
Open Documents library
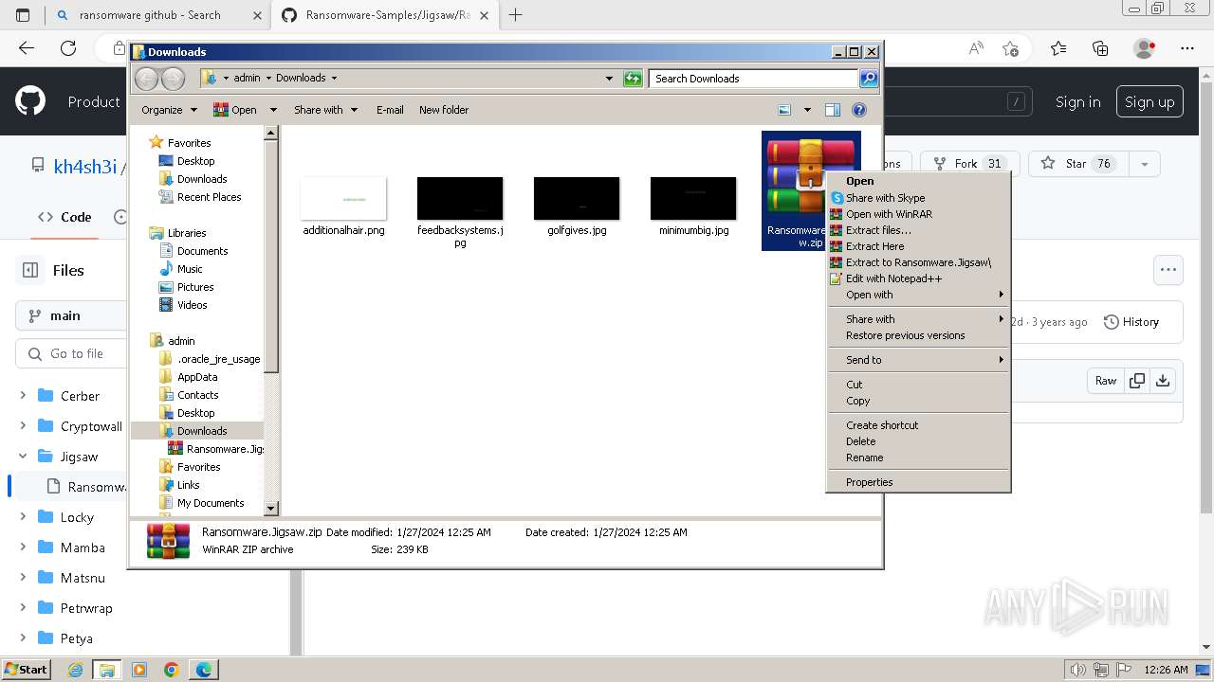pos(202,251)
